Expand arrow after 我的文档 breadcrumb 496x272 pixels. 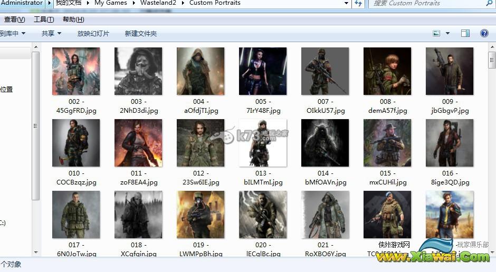tap(88, 3)
